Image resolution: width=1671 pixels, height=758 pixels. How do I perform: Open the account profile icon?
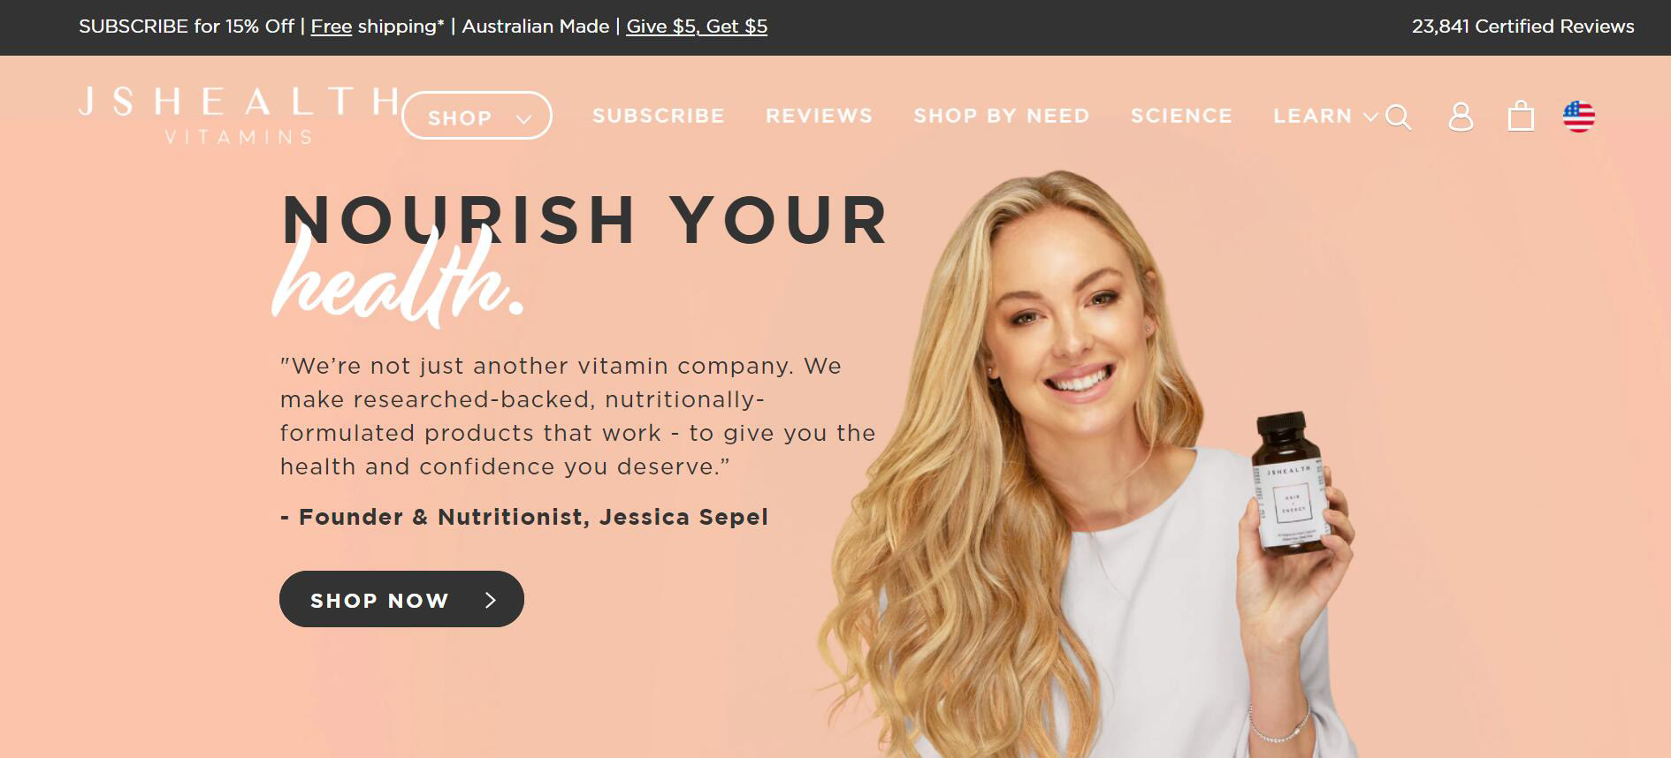[1461, 117]
